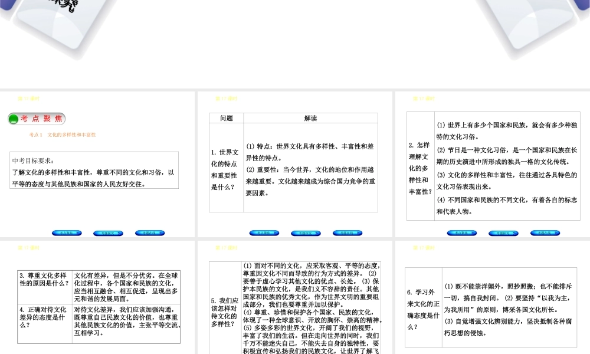Open the slide with 学习外来文化的正确态度 table
The height and width of the screenshot is (354, 590).
coord(493,297)
